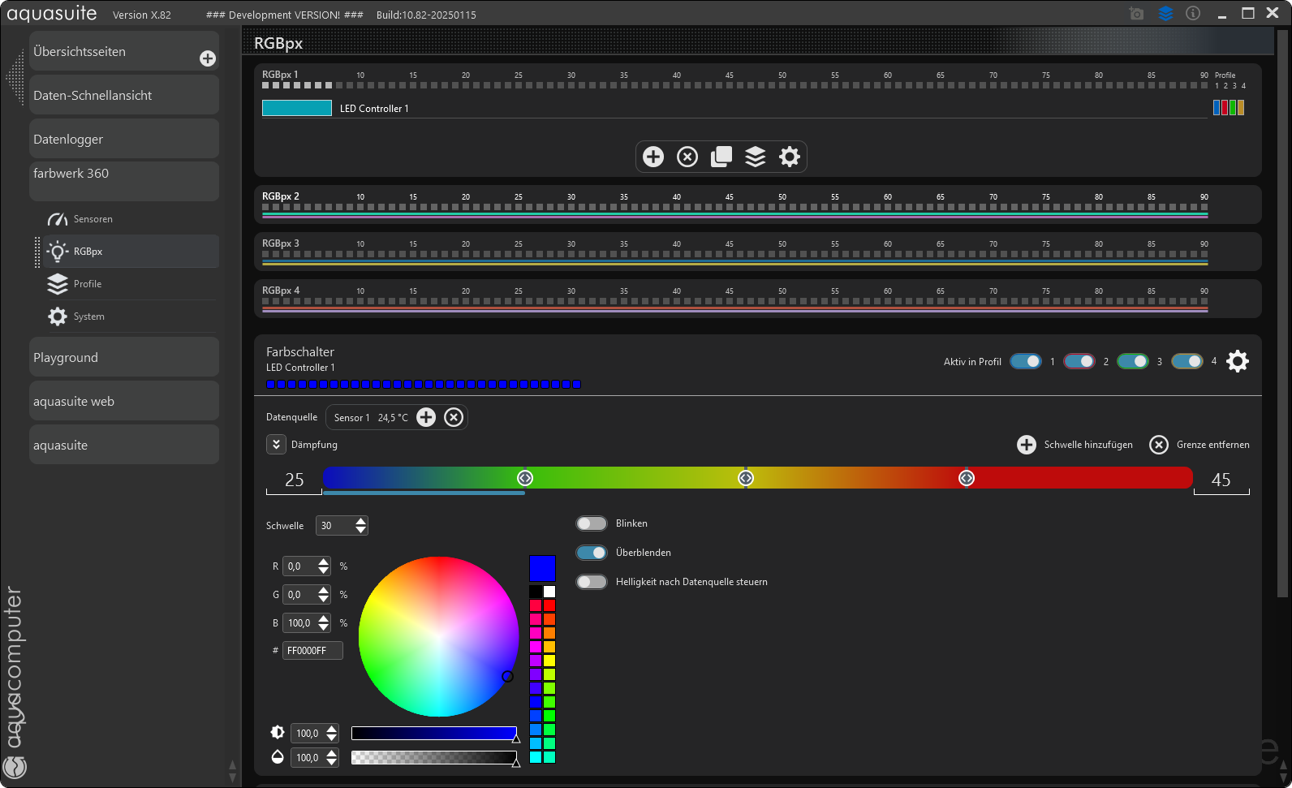The image size is (1292, 788).
Task: Enable the Blinken toggle
Action: 592,523
